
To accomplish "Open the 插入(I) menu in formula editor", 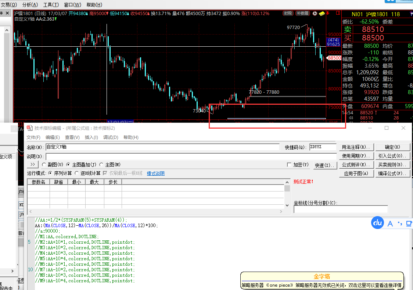I will coord(91,137).
